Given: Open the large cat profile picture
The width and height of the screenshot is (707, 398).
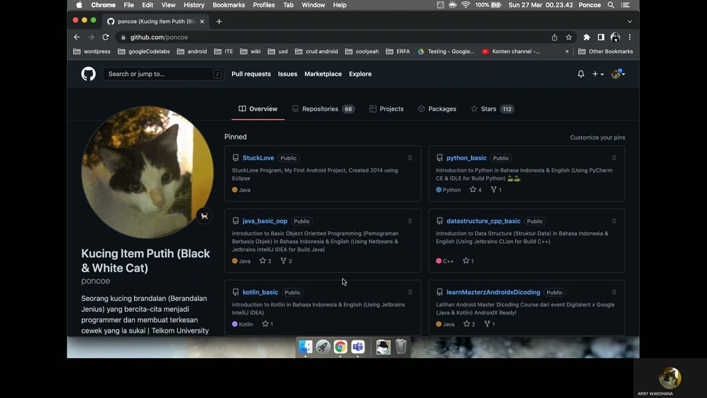Looking at the screenshot, I should tap(147, 172).
